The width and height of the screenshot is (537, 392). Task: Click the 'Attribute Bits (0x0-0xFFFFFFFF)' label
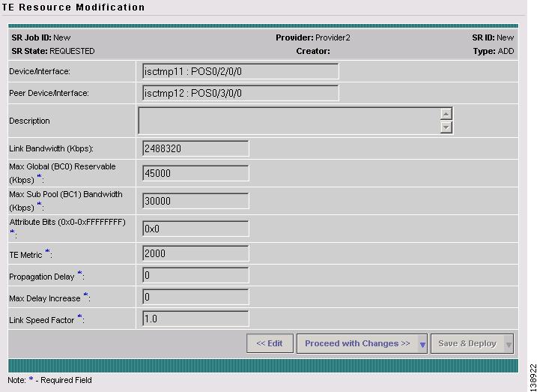coord(67,222)
